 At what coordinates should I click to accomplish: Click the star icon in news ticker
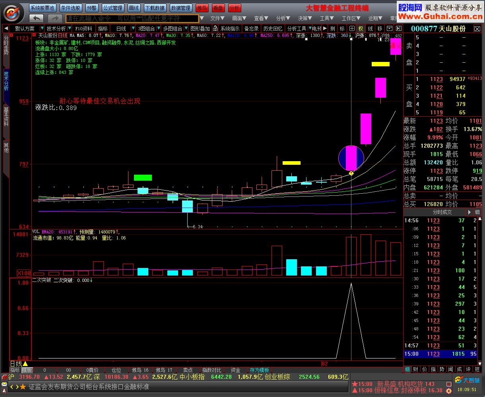[x=23, y=387]
